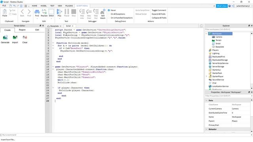Click the new file icon in the quick access bar
This screenshot has height=142, width=253.
11,6
